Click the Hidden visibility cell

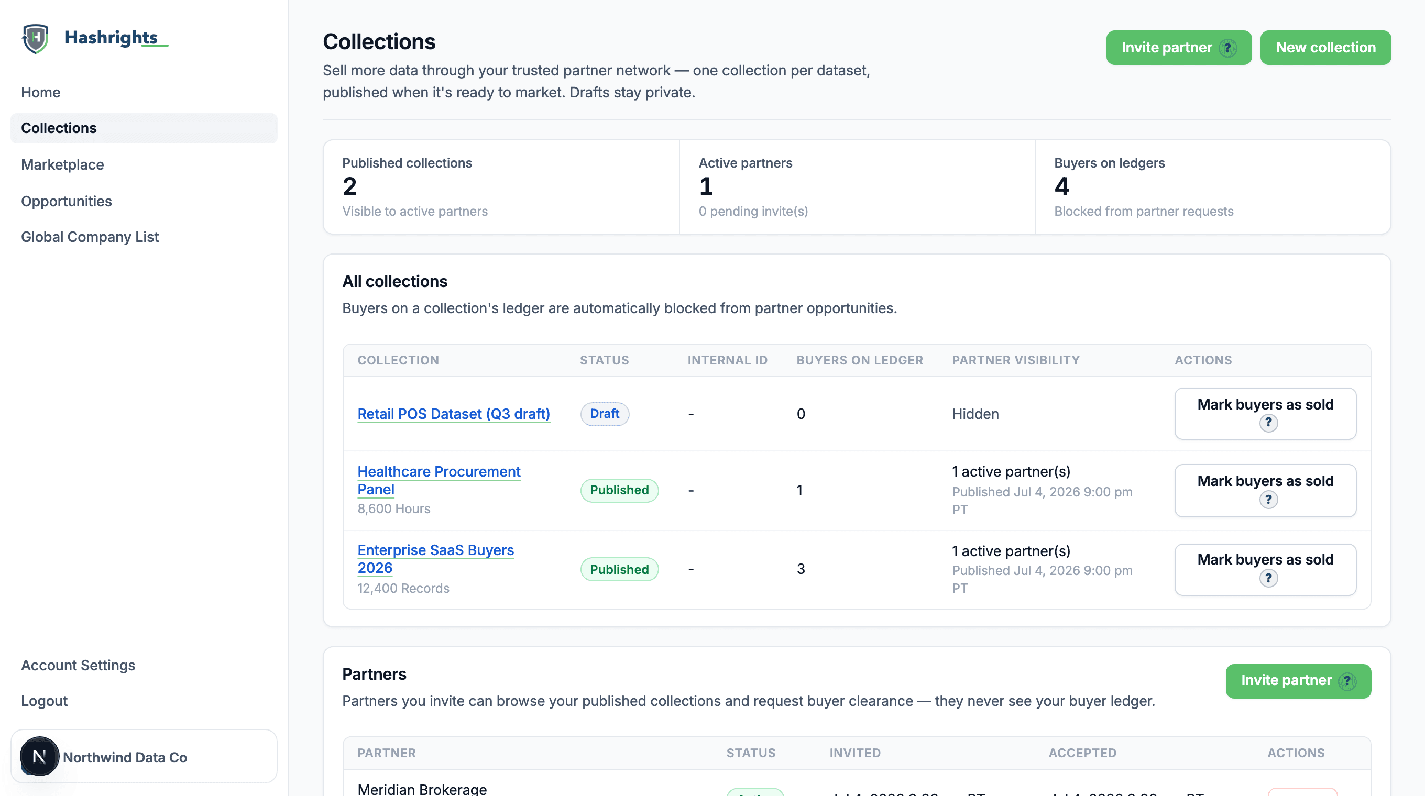pos(975,414)
